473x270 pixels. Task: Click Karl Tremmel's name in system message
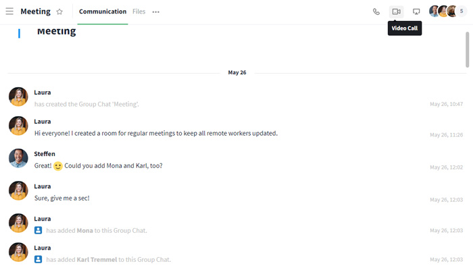[x=98, y=259]
